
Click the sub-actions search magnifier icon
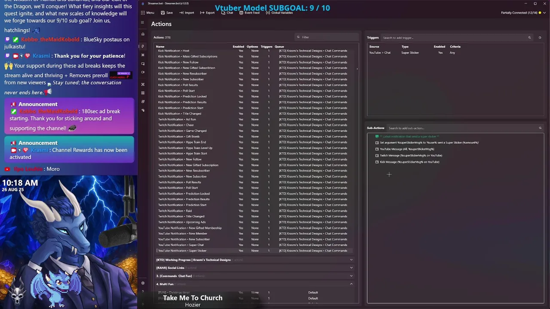[540, 128]
